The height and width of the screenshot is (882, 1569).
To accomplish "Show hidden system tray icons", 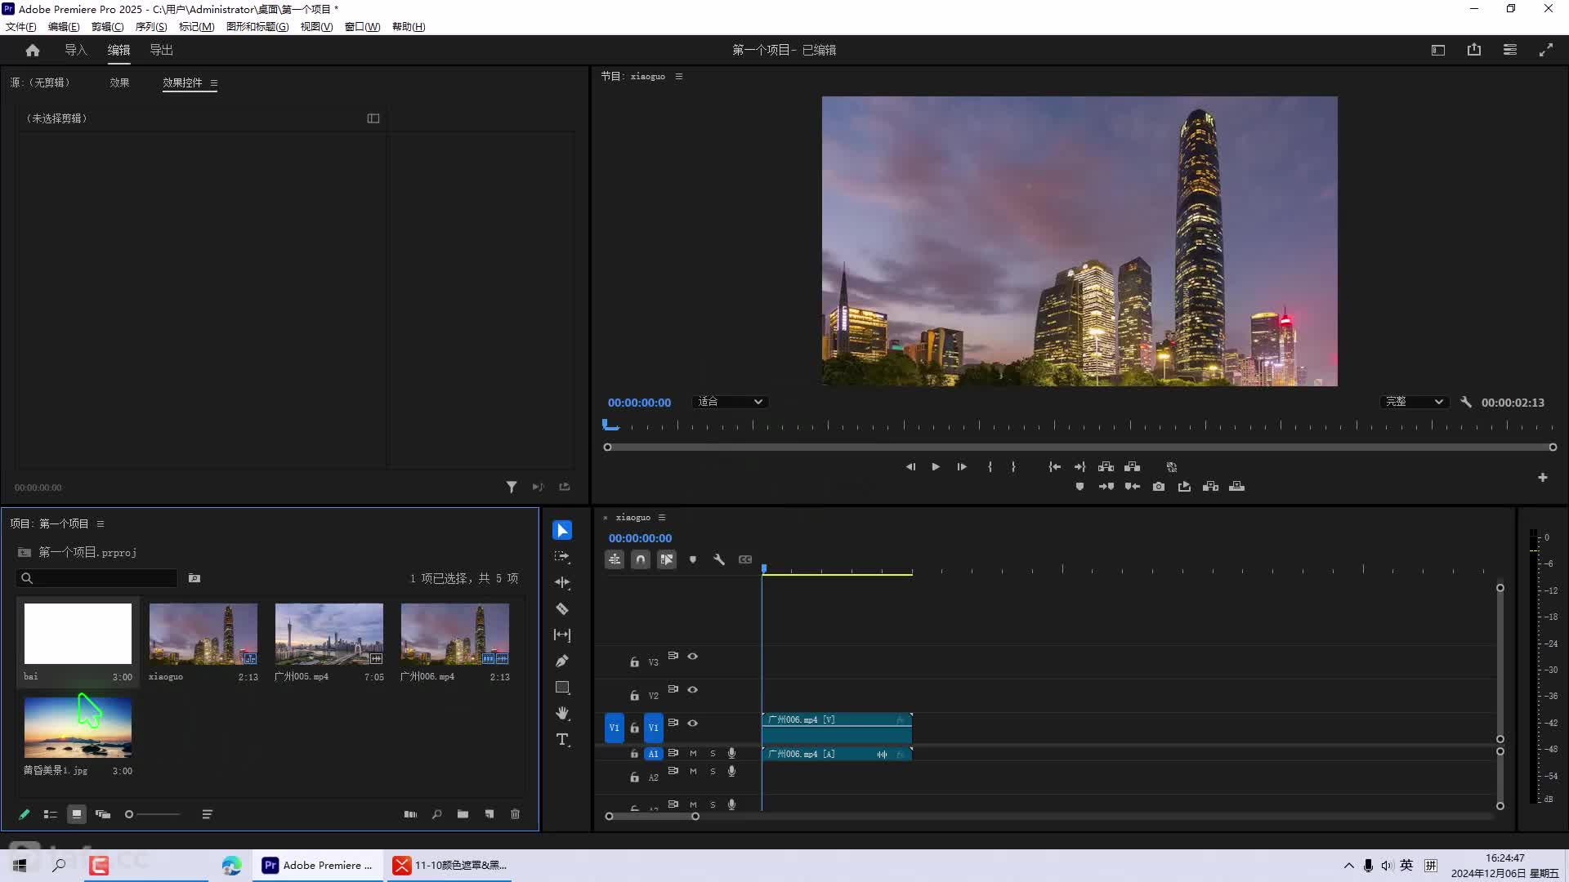I will (1348, 866).
